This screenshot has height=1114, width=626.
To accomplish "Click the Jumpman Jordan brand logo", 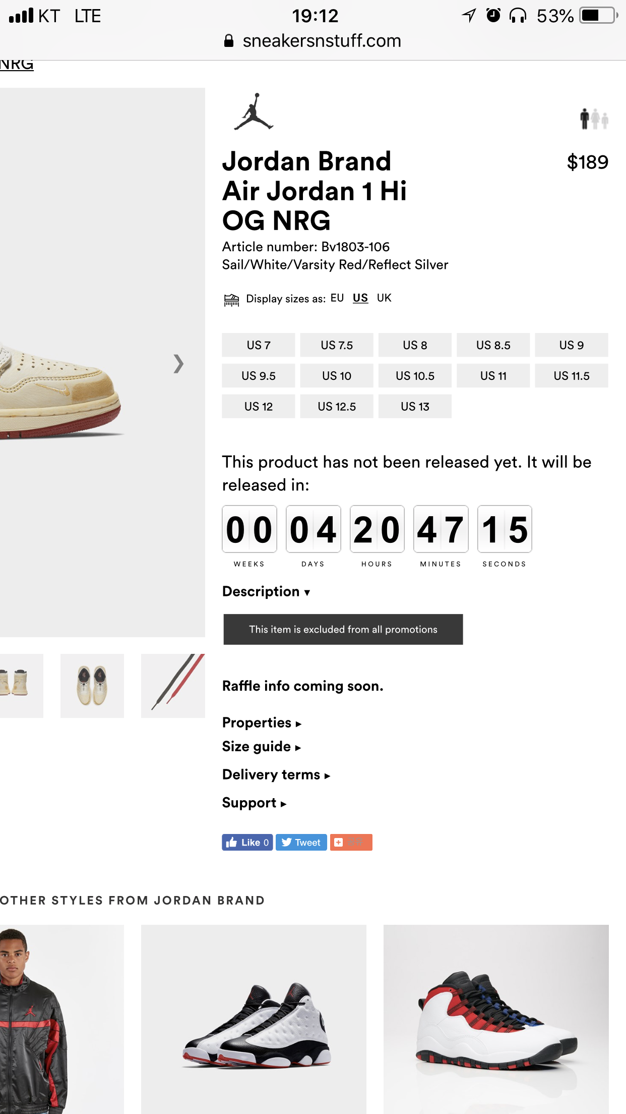I will click(x=254, y=112).
